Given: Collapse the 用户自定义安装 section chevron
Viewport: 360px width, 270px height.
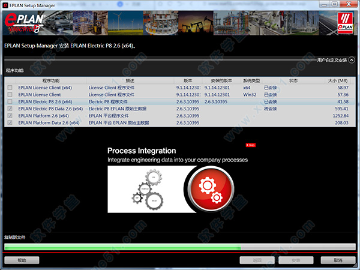Looking at the screenshot, I should (352, 59).
